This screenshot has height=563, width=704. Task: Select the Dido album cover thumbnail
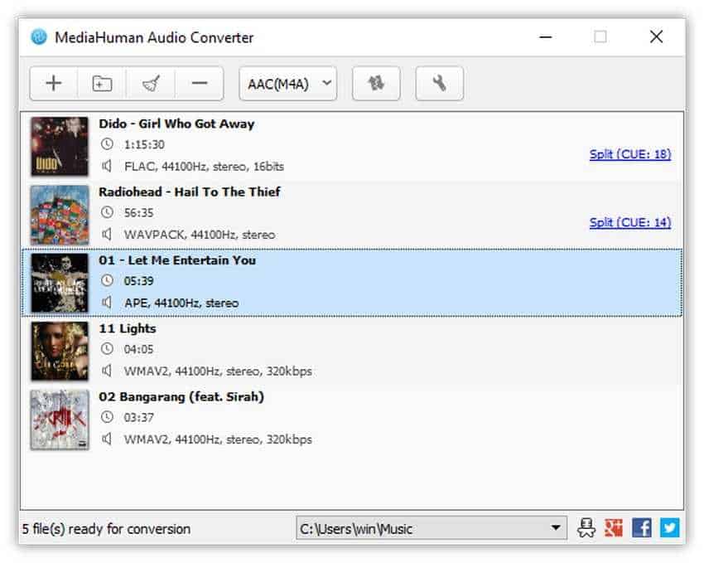[x=60, y=147]
